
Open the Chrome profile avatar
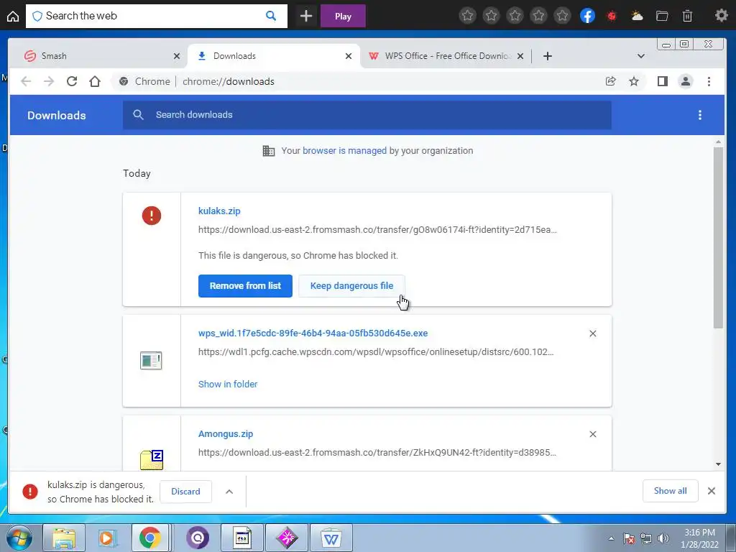pos(685,81)
